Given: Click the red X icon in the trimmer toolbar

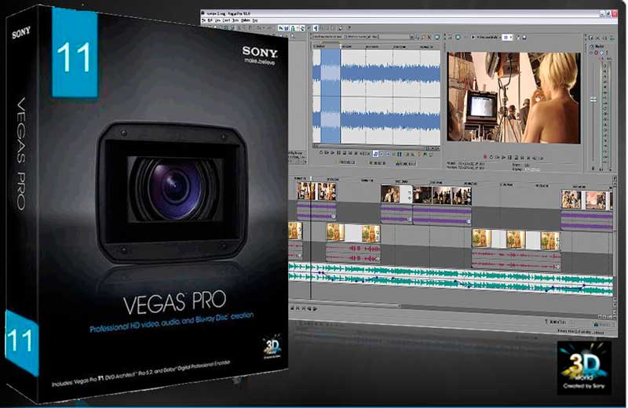Looking at the screenshot, I should pyautogui.click(x=429, y=37).
